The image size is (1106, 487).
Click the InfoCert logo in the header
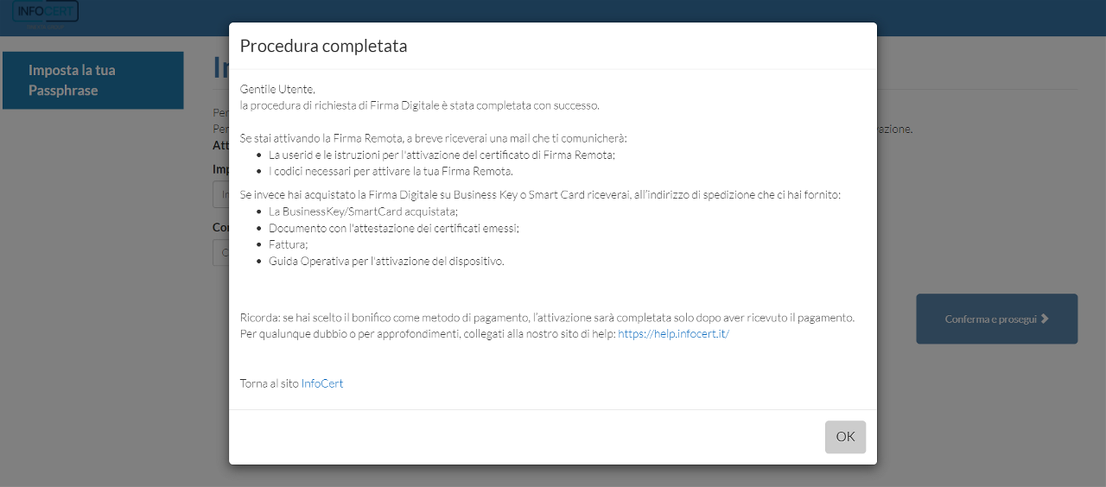tap(46, 11)
